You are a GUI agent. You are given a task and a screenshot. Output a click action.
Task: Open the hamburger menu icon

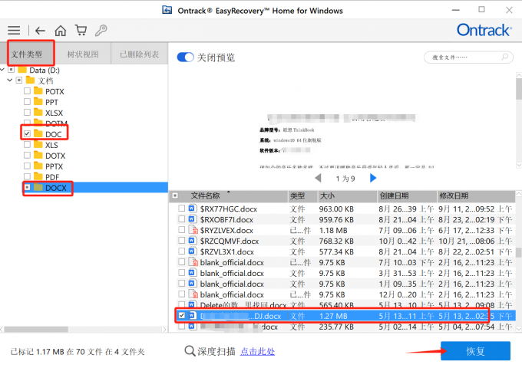pyautogui.click(x=14, y=31)
